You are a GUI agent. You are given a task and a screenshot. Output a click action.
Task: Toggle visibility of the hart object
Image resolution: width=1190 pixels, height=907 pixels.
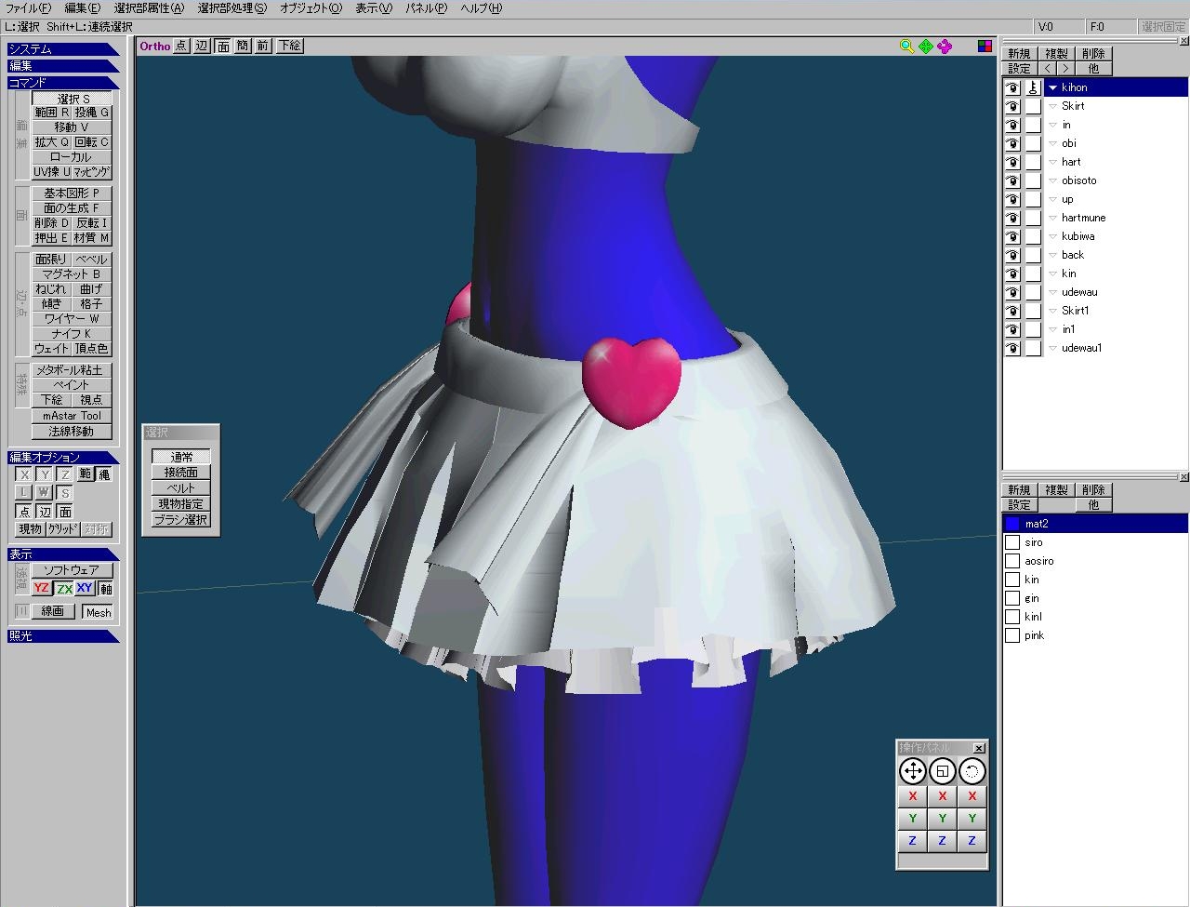pyautogui.click(x=1012, y=162)
